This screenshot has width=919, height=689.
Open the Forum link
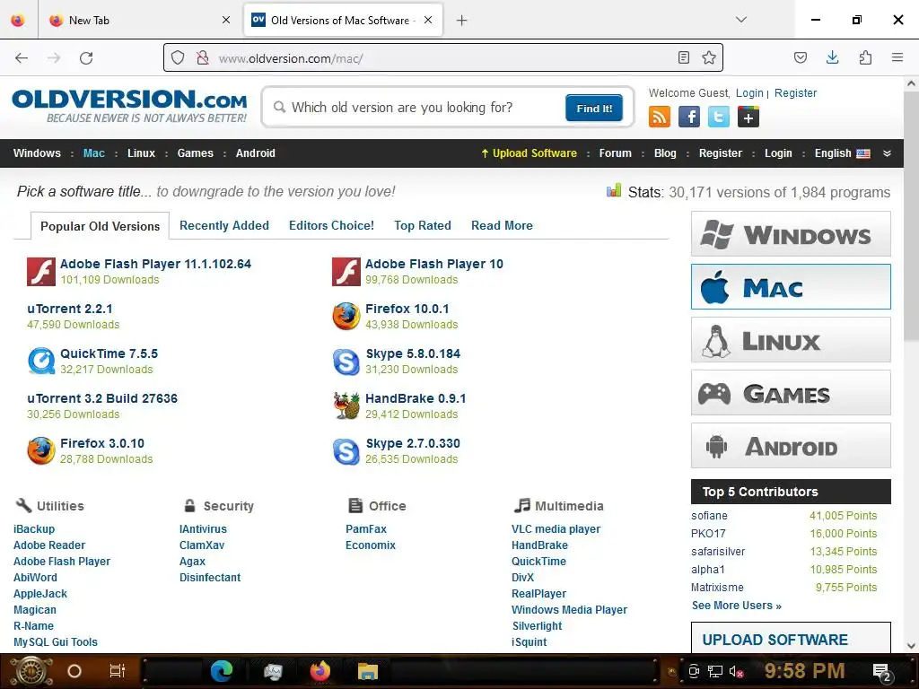tap(616, 153)
